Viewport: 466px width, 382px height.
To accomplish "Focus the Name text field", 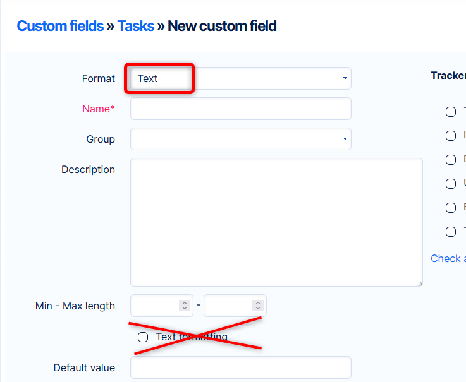I will click(240, 109).
